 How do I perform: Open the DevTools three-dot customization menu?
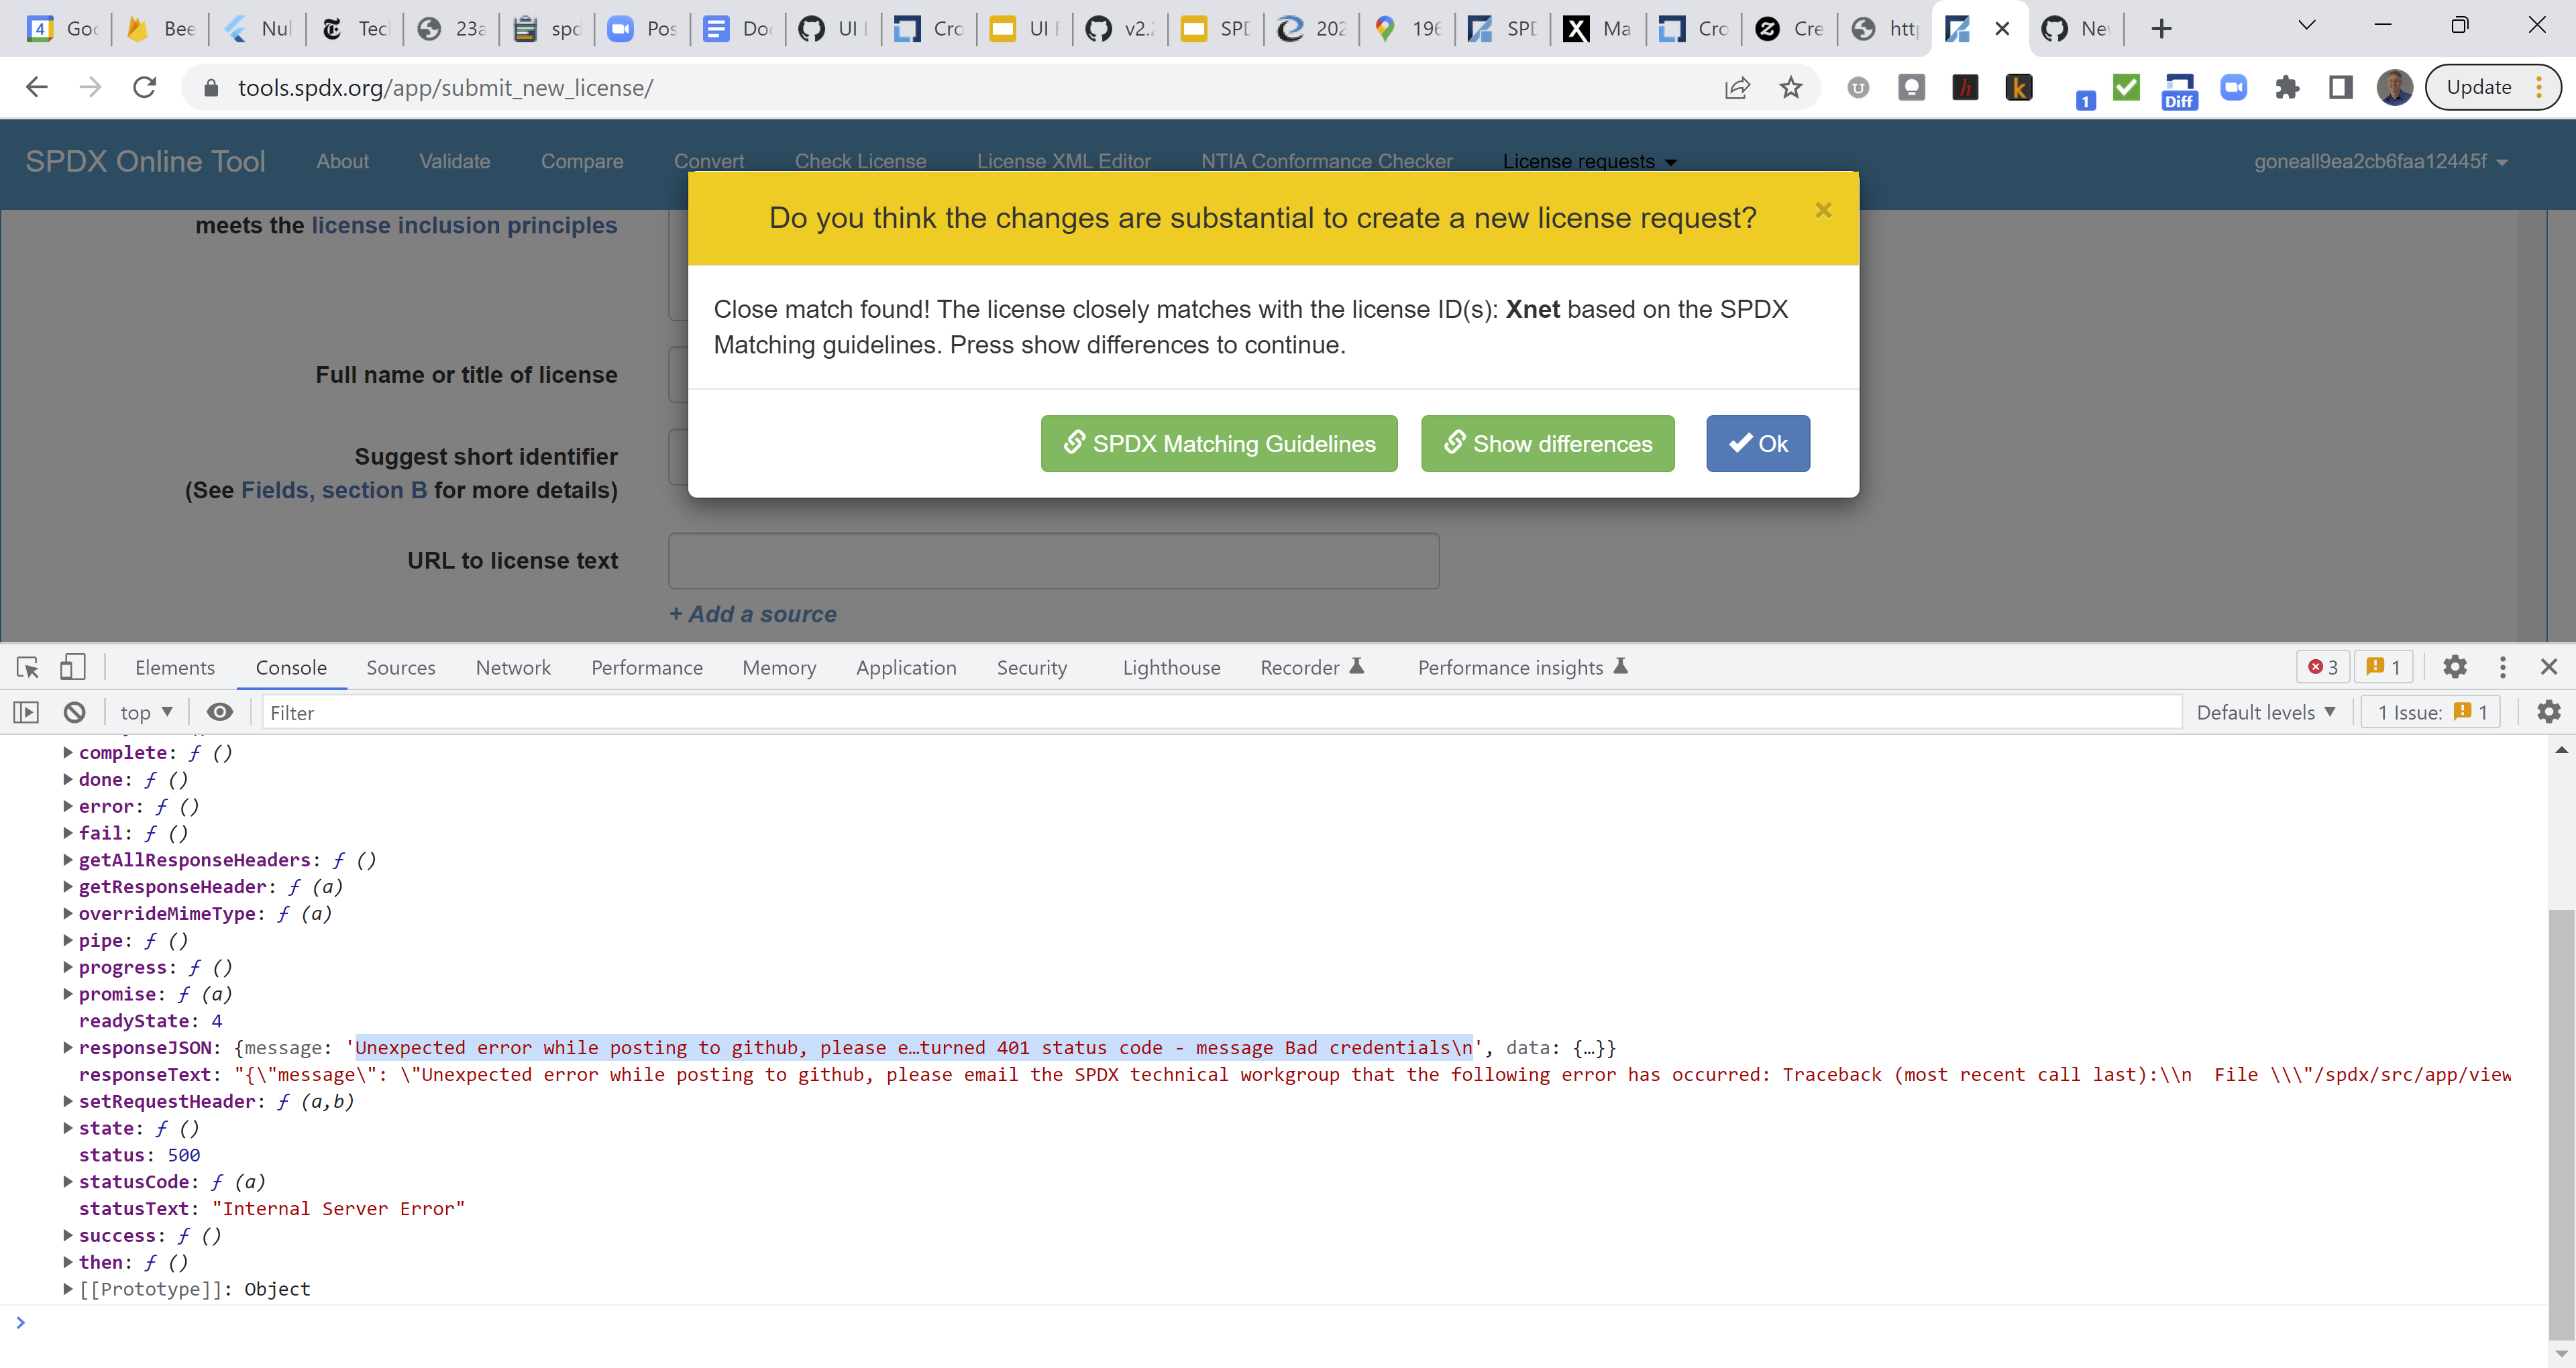pyautogui.click(x=2503, y=667)
